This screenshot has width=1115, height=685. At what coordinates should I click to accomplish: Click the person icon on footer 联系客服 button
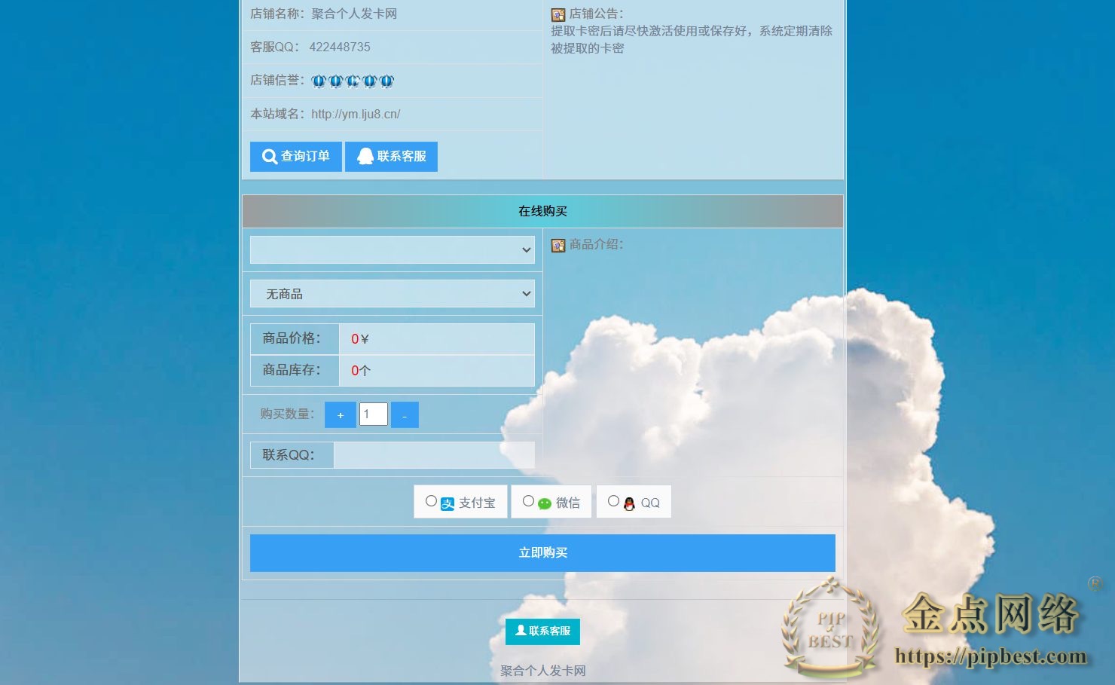pos(520,631)
